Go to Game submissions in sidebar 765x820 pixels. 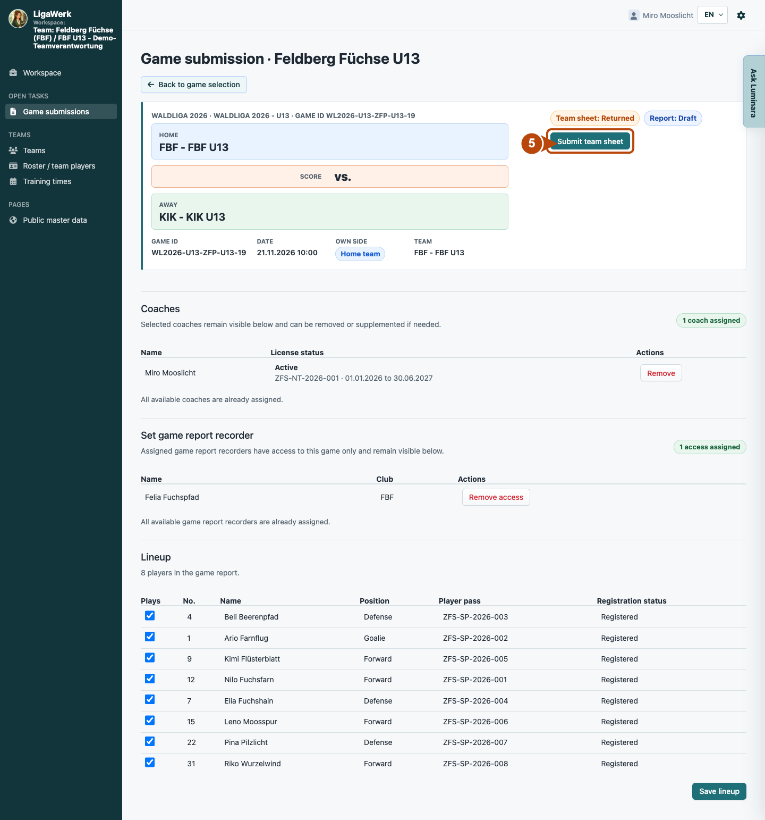point(61,112)
